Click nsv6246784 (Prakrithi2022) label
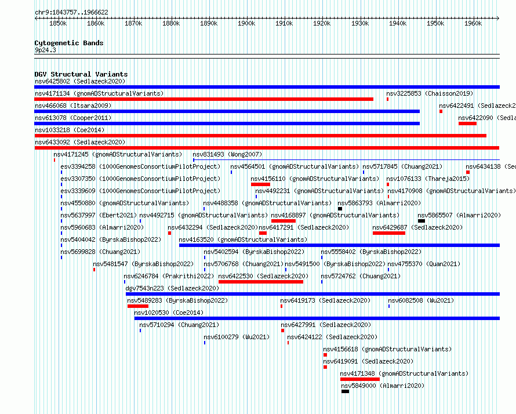This screenshot has width=516, height=414. click(169, 276)
